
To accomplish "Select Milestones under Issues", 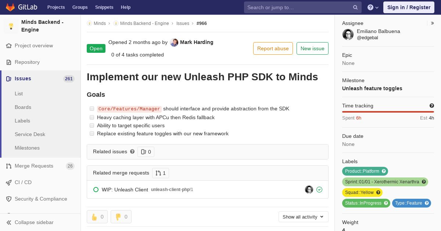I will [27, 148].
